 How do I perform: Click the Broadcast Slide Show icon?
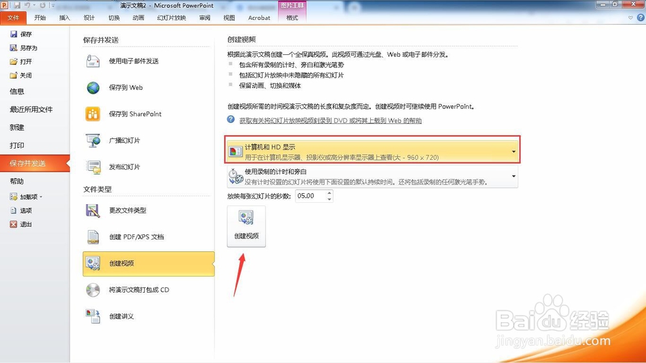93,141
